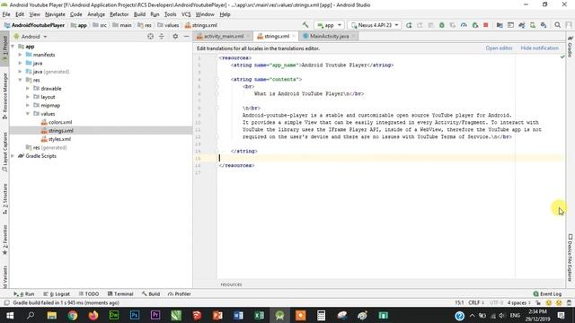Viewport: 575px width, 323px height.
Task: Open the Terminal tool window
Action: click(x=120, y=293)
